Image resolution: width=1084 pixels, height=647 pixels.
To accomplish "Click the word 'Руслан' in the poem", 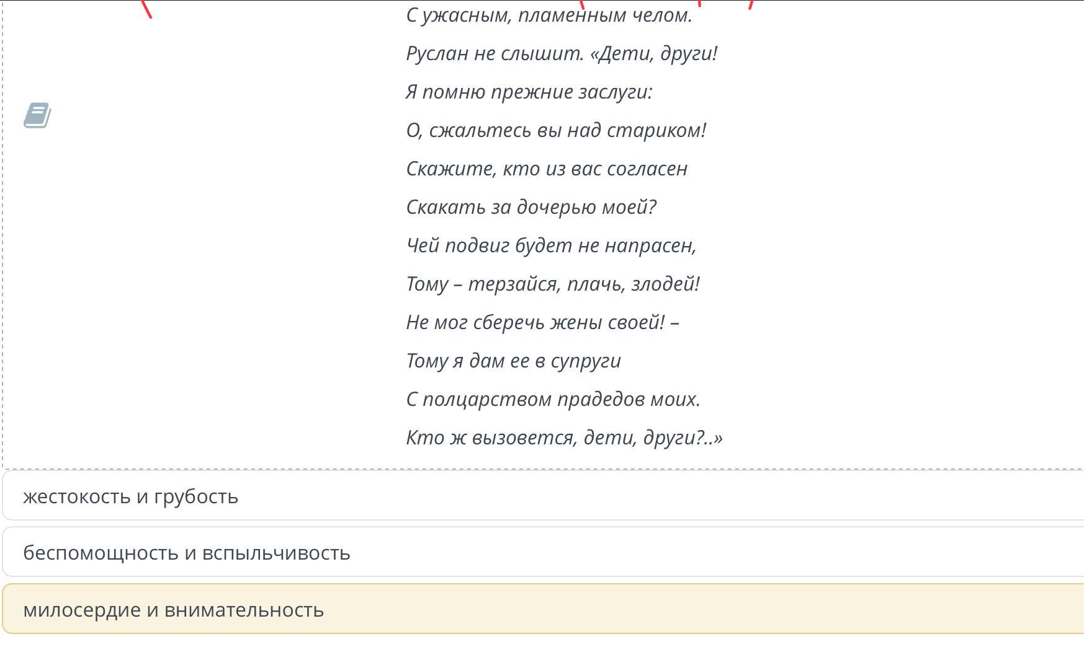I will pyautogui.click(x=437, y=54).
